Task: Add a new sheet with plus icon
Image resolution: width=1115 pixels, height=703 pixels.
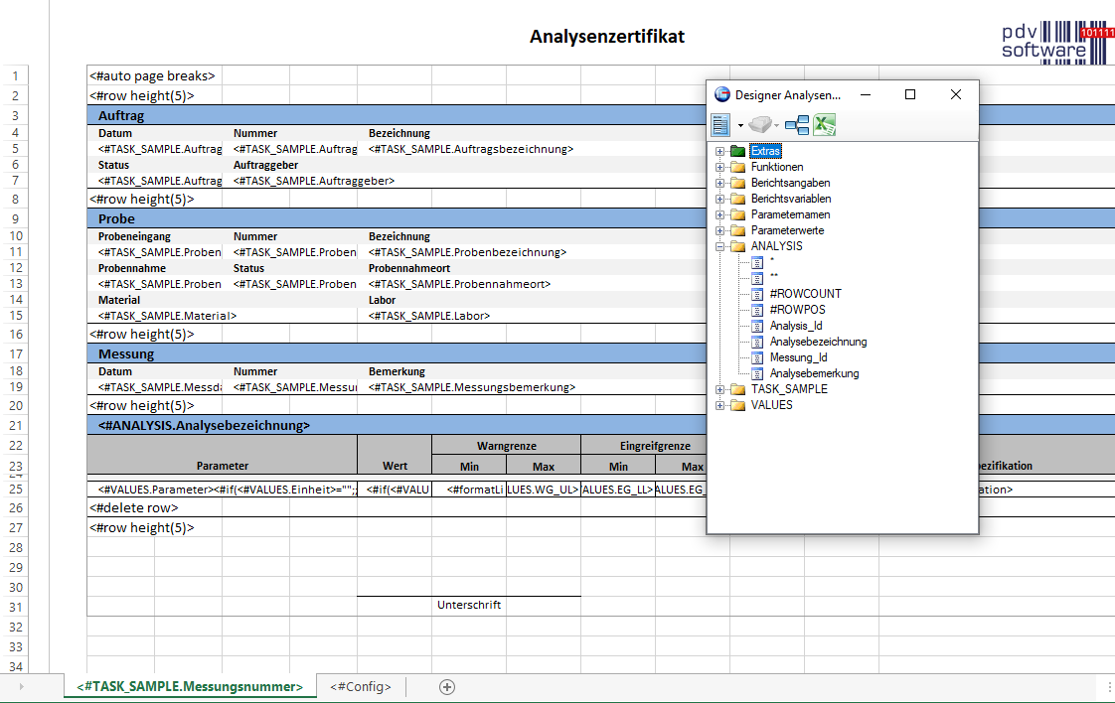Action: coord(447,686)
